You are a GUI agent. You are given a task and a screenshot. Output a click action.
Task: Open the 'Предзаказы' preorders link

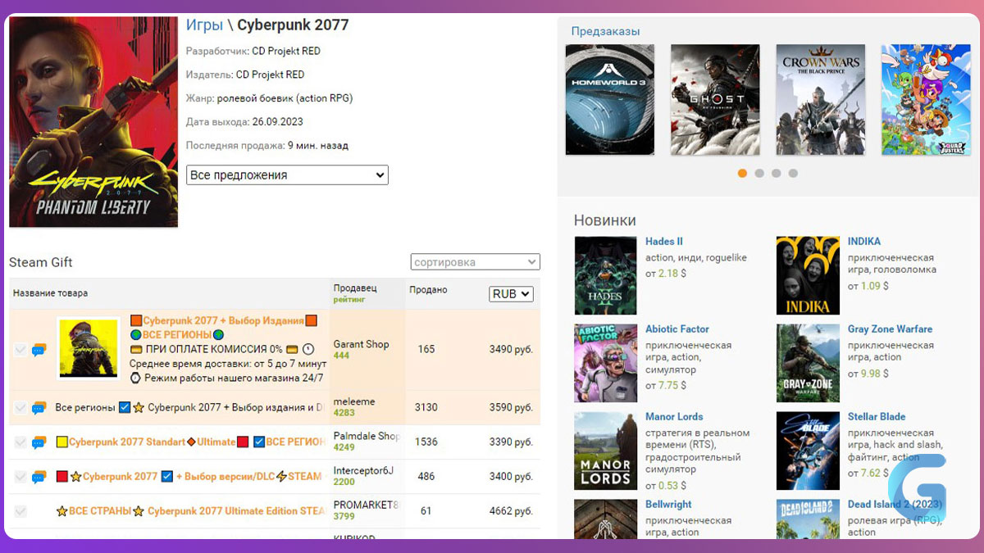point(606,31)
